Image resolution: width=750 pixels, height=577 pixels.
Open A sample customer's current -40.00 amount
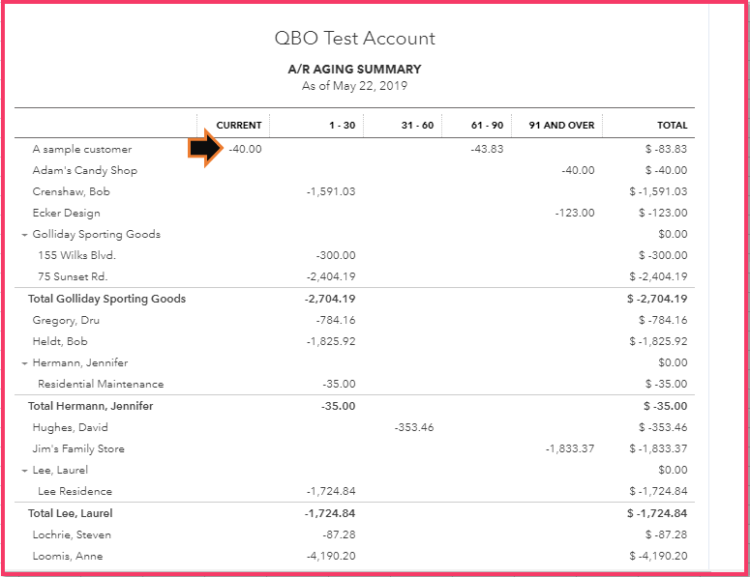[x=245, y=149]
